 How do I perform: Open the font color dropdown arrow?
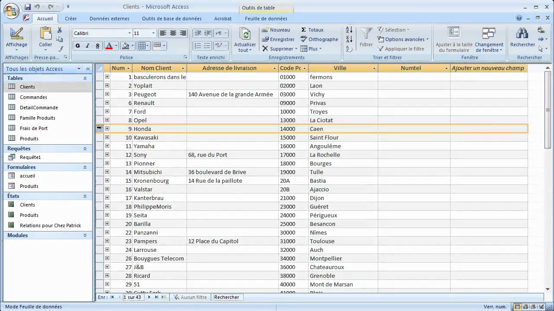tap(116, 46)
